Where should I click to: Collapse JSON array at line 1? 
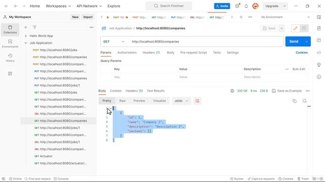111,108
